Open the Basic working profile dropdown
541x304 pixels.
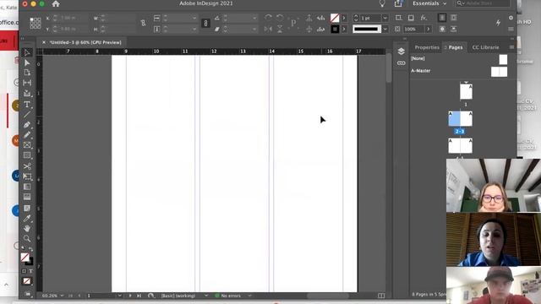pyautogui.click(x=206, y=296)
